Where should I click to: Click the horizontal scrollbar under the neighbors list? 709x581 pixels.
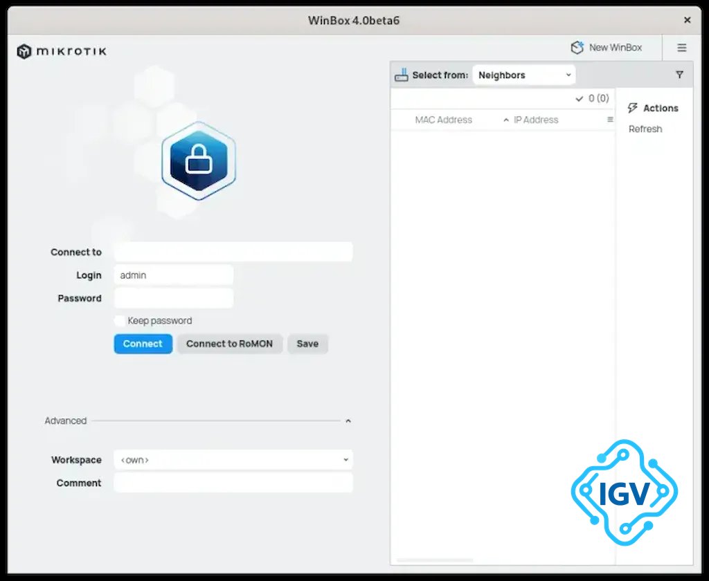(435, 560)
